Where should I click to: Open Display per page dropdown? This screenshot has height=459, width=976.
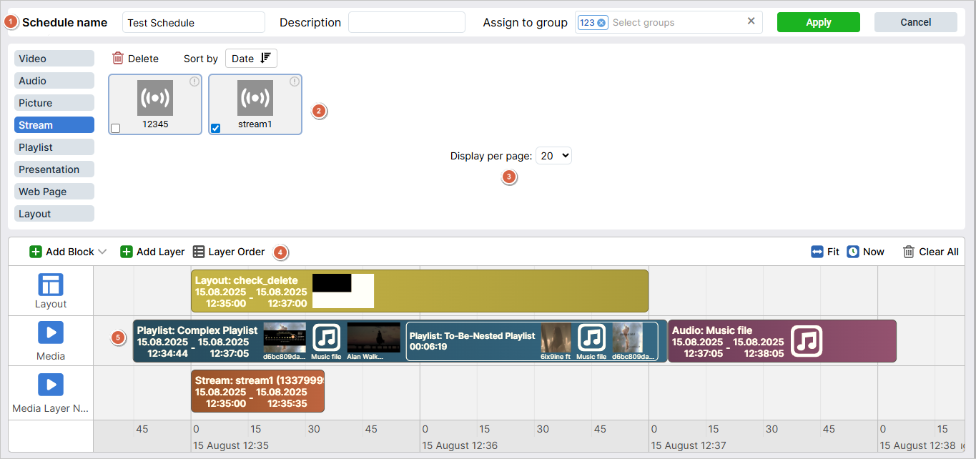pyautogui.click(x=553, y=155)
